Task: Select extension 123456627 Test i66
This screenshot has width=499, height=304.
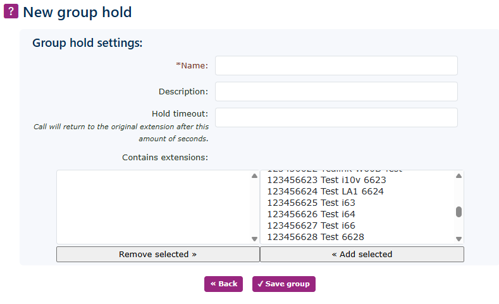Action: point(311,225)
